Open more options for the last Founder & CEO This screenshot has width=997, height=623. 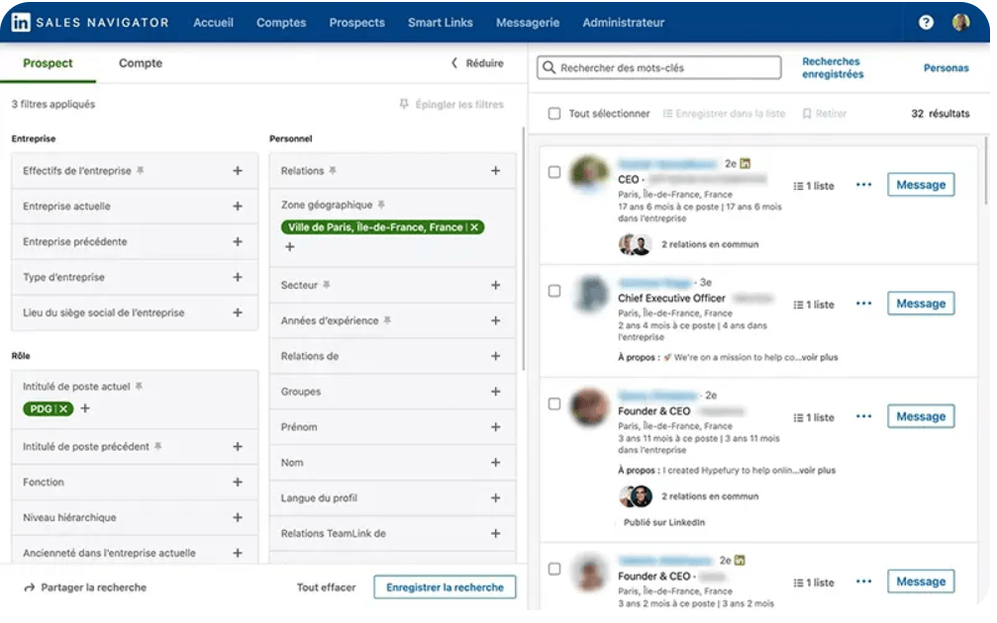click(x=863, y=581)
